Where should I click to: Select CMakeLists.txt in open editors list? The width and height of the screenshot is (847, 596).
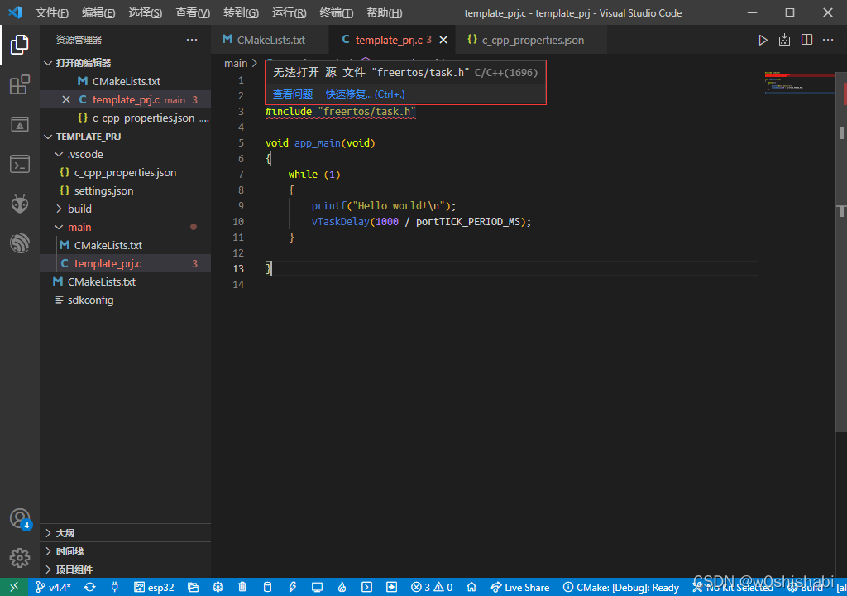(127, 81)
